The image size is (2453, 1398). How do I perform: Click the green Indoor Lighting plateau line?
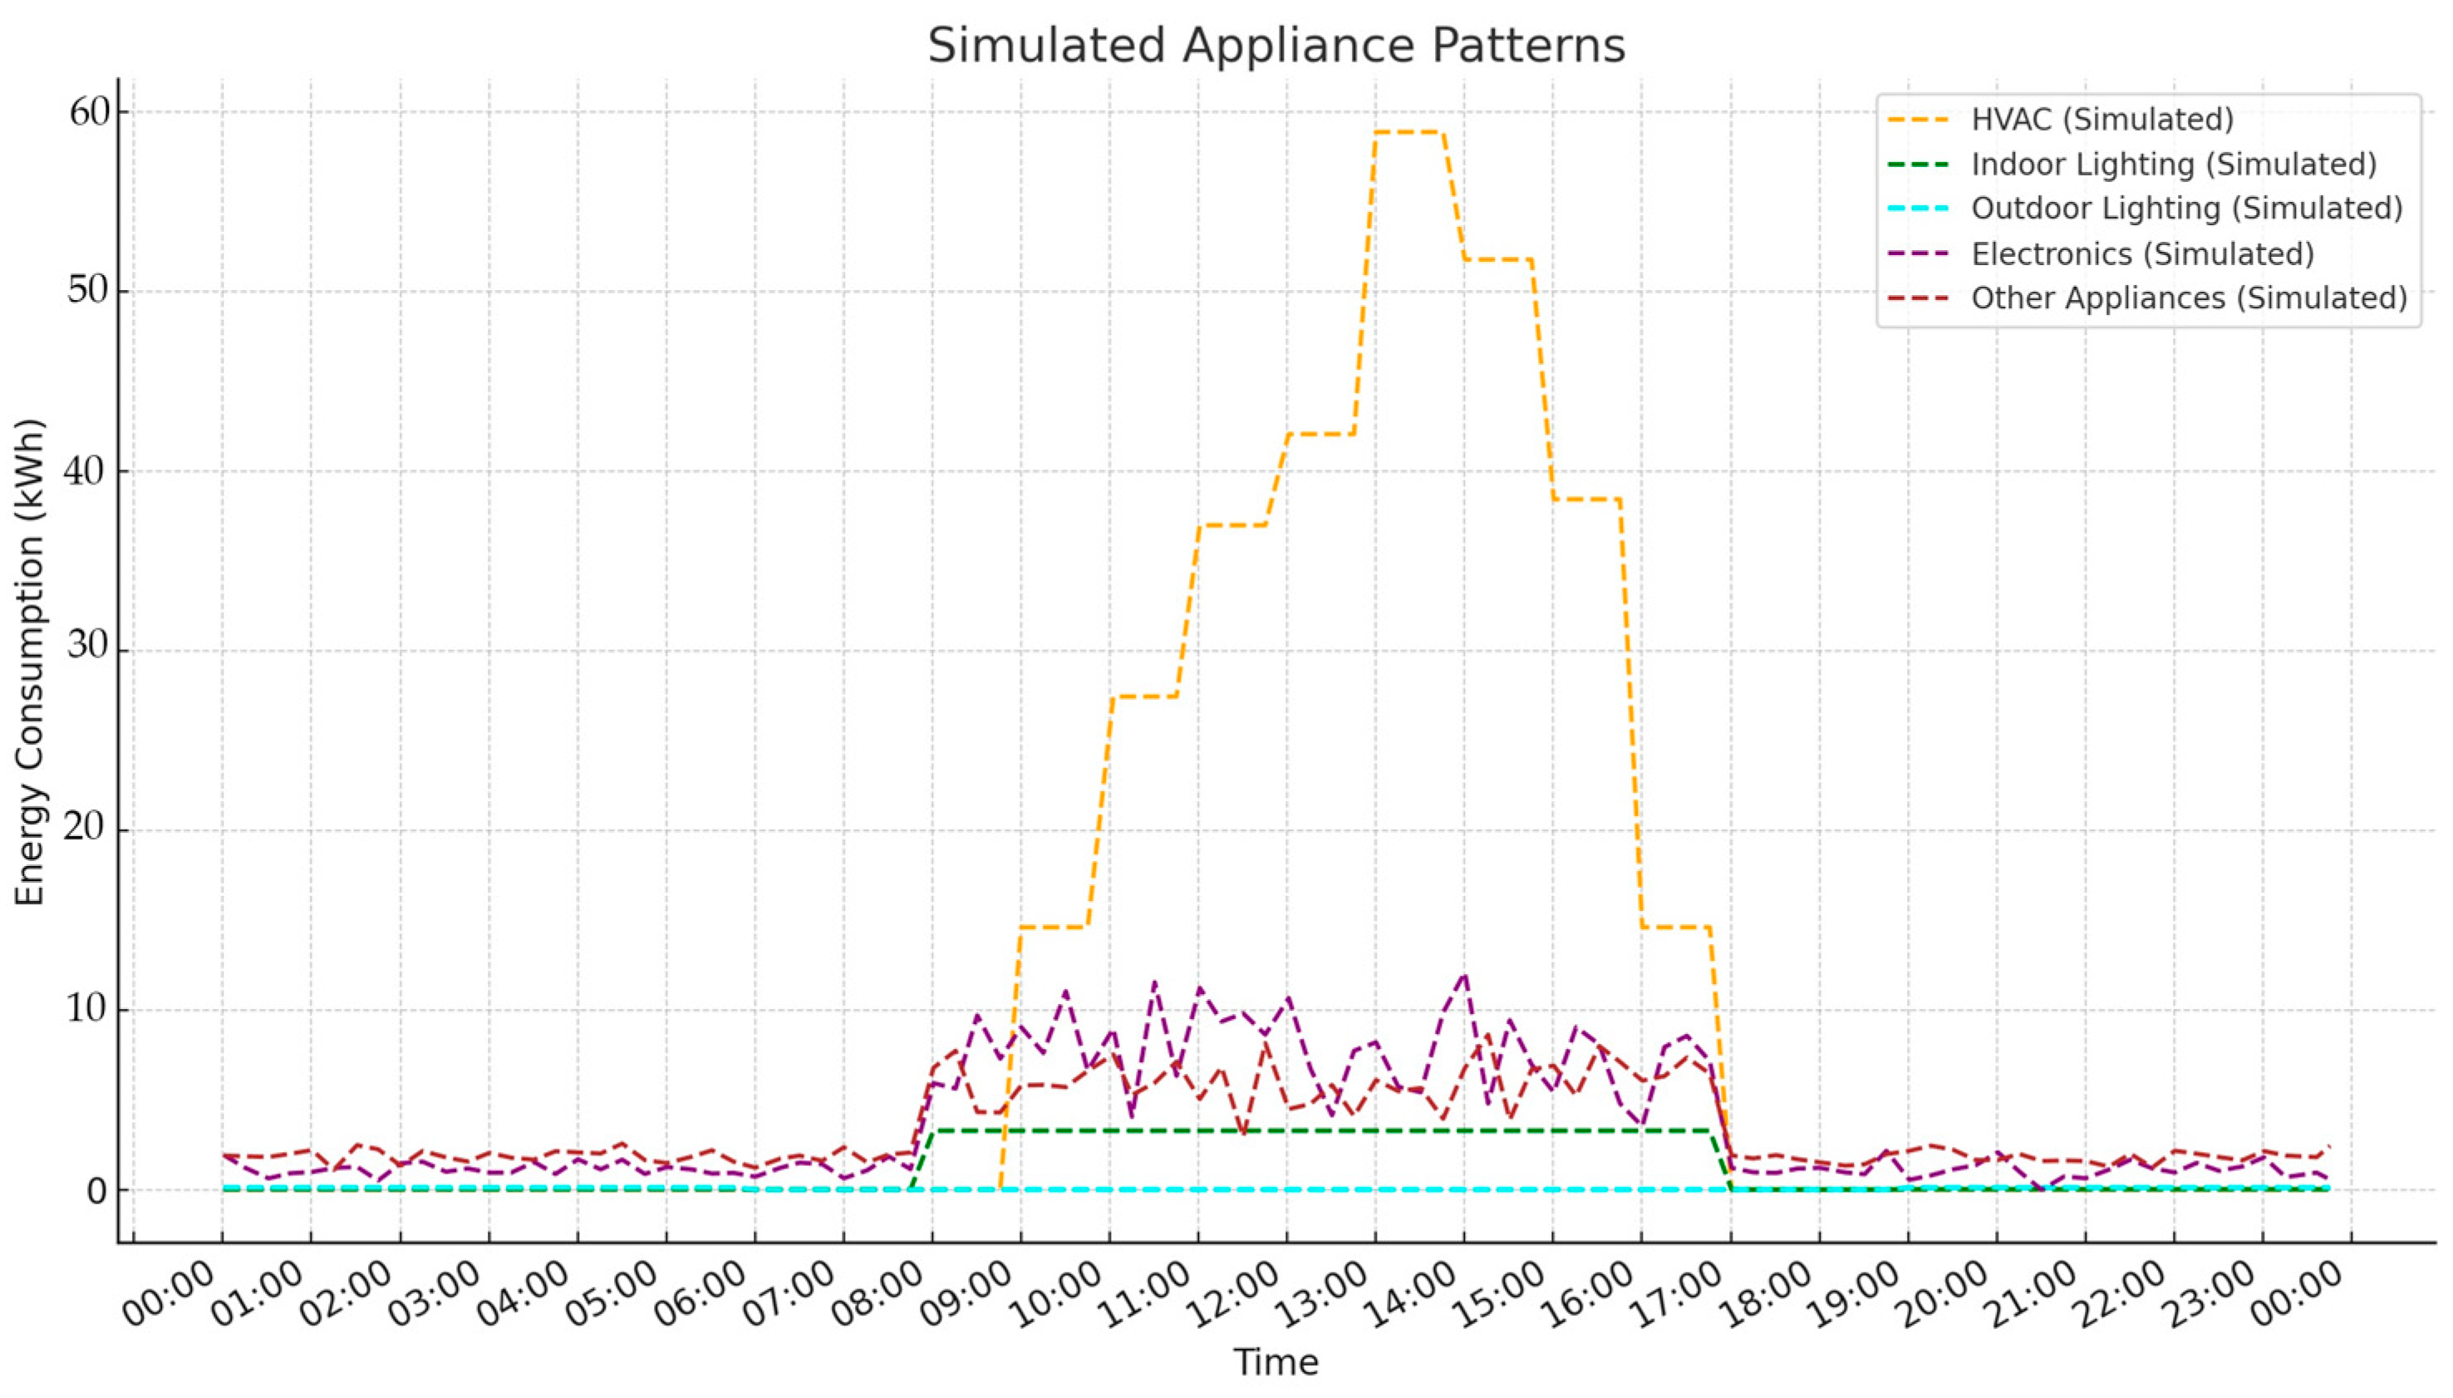pos(1325,1130)
